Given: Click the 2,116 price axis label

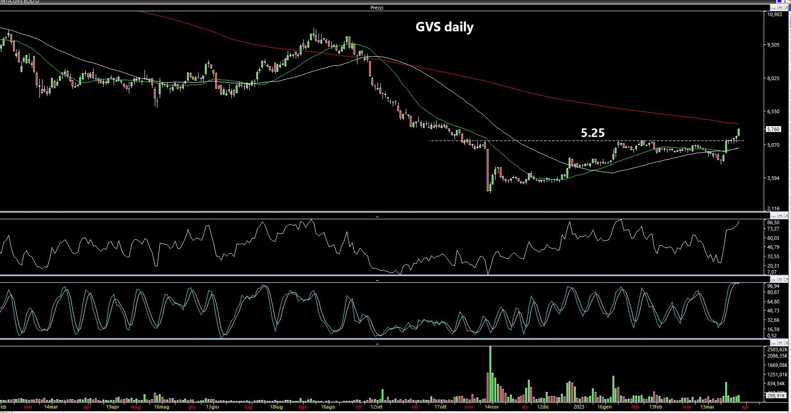Looking at the screenshot, I should (774, 209).
